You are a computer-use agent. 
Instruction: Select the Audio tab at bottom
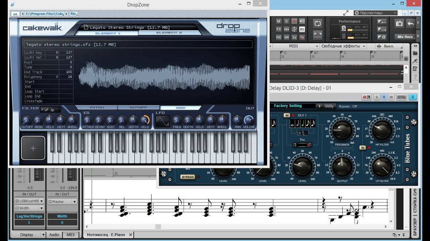click(x=54, y=235)
